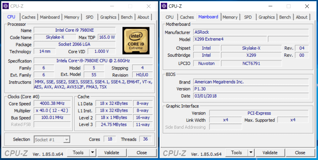Minimize the left CPU-Z window
Screen dimensions: 318x160
point(112,6)
